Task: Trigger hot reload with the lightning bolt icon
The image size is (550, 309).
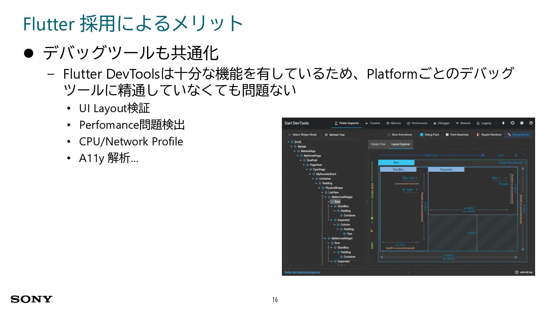Action: 503,123
